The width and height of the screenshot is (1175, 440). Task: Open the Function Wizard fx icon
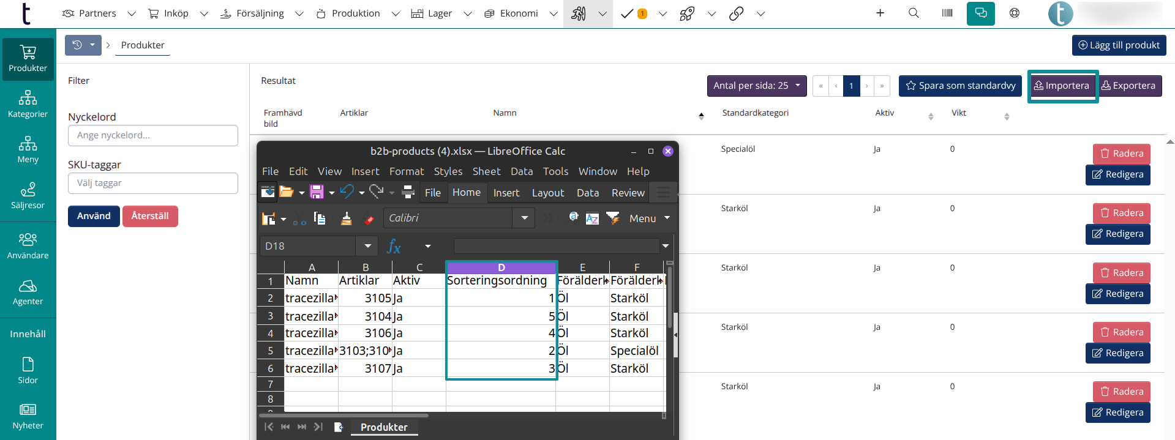(394, 246)
